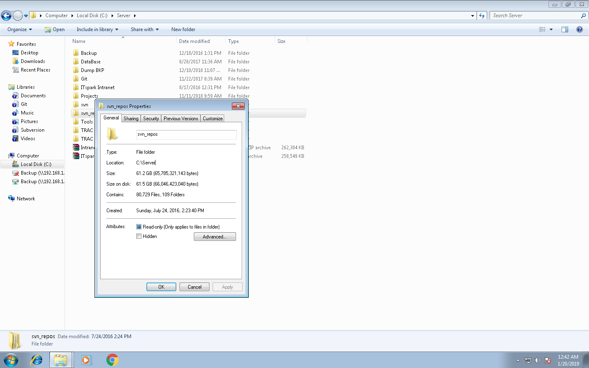Click the refresh icon beside address bar
The image size is (589, 368).
(x=482, y=16)
